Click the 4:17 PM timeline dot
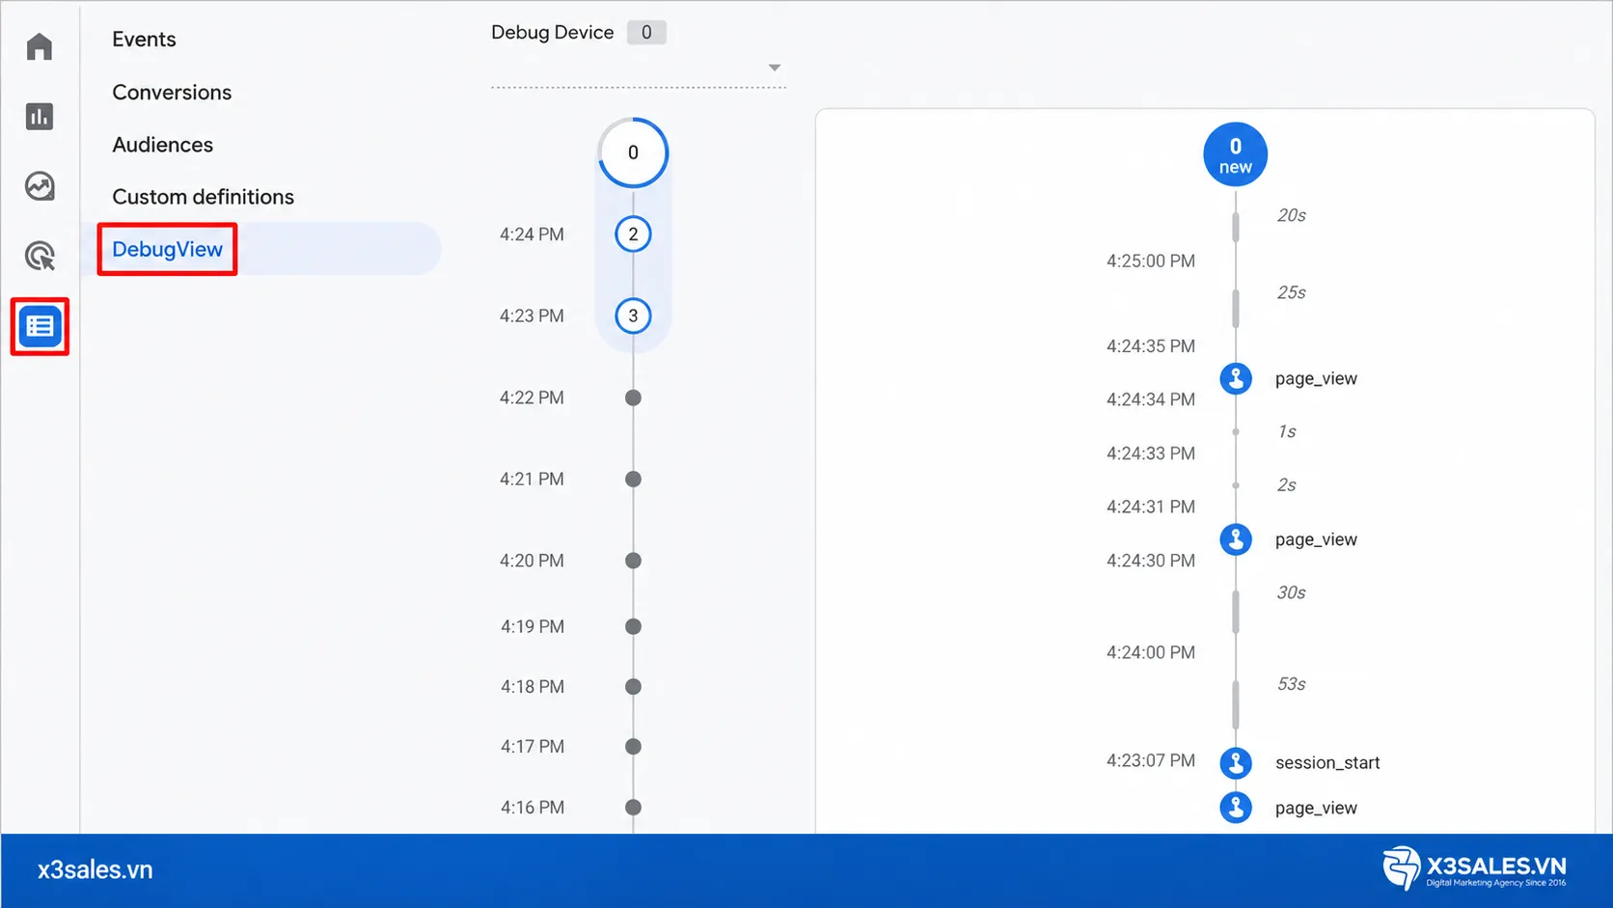 [633, 746]
